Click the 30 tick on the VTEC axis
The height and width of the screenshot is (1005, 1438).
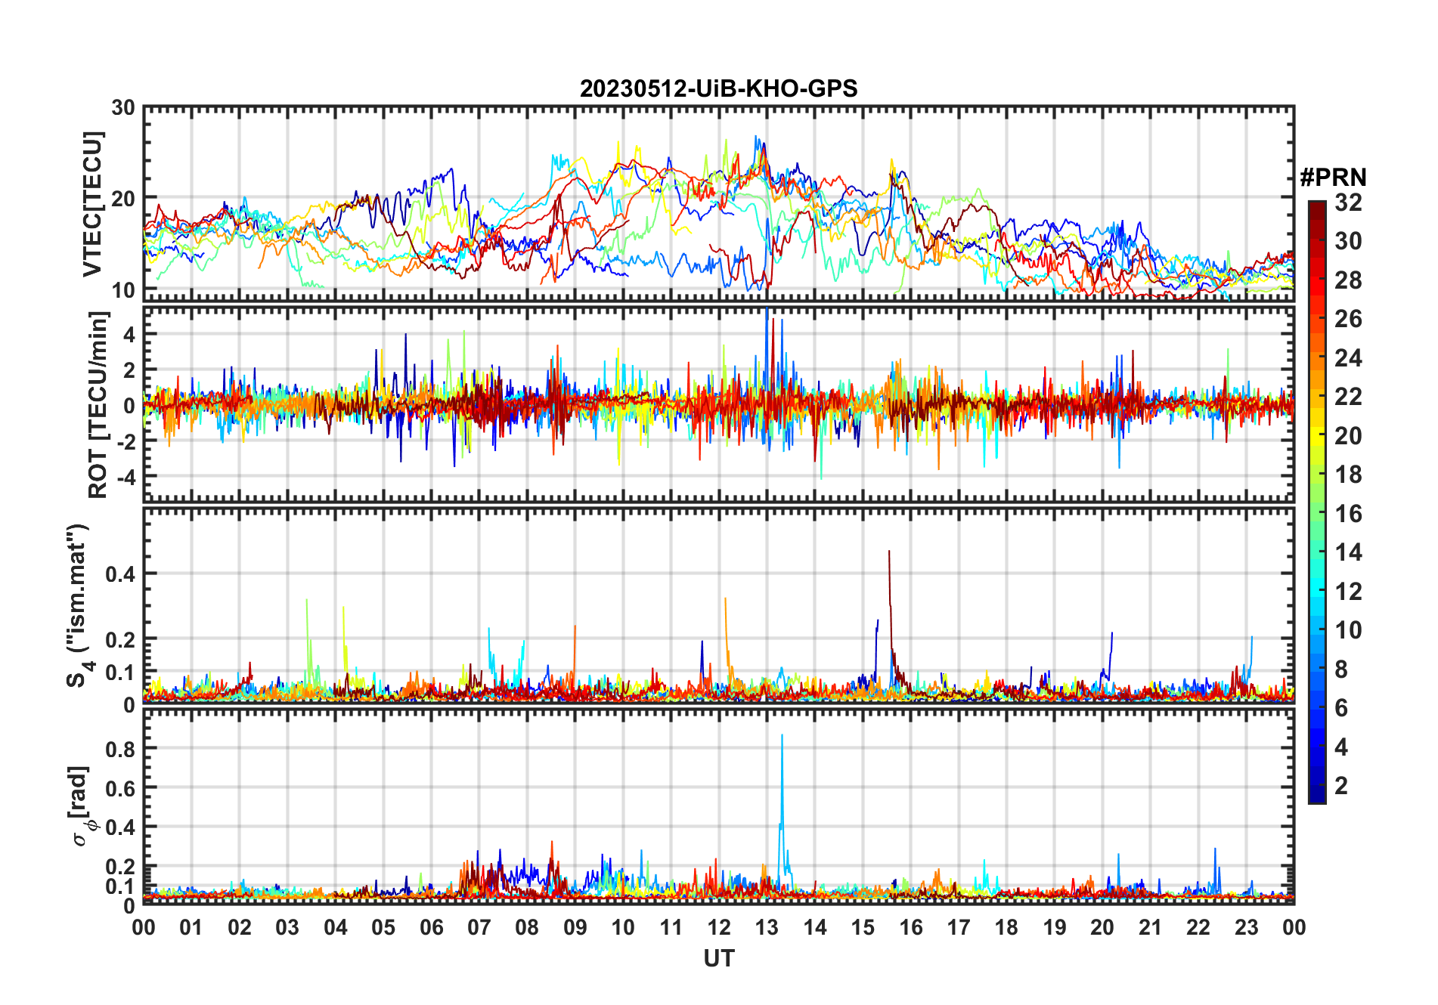point(123,108)
